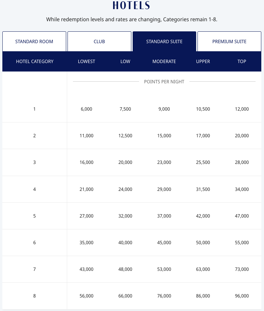Switch to the Premium Suite tab
The height and width of the screenshot is (311, 264).
(x=229, y=41)
